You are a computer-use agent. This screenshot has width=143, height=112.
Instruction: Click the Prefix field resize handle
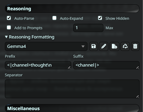69,67
